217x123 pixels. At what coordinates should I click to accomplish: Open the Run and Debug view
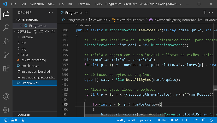point(6,41)
